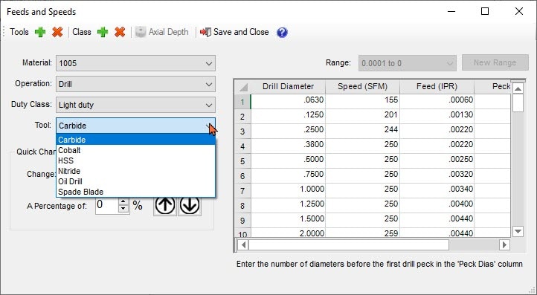This screenshot has height=295, width=537.
Task: Click table vertical scrollbar up arrow
Action: [518, 88]
